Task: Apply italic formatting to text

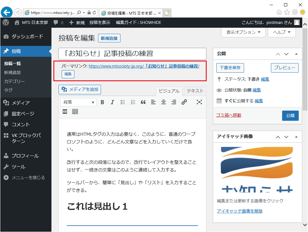Action: point(112,102)
